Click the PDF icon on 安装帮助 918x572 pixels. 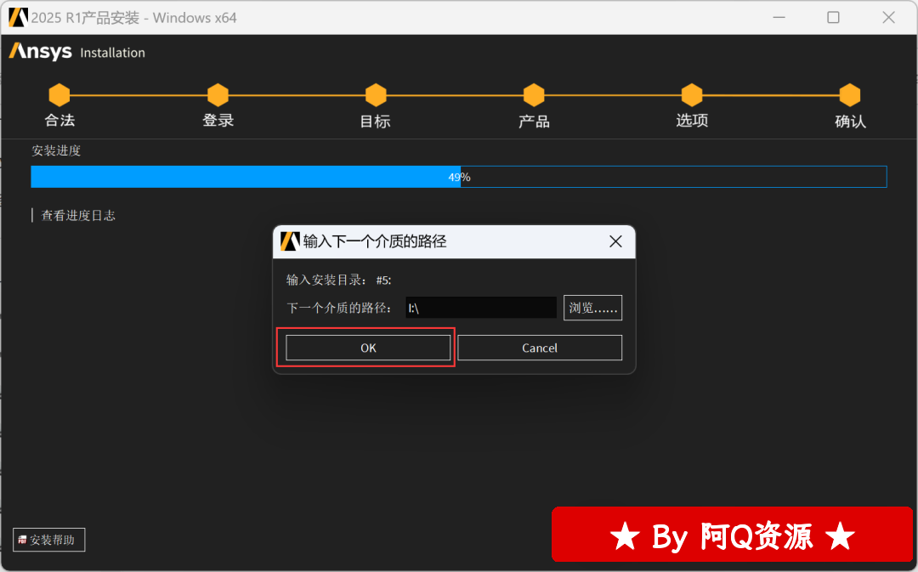click(x=22, y=539)
